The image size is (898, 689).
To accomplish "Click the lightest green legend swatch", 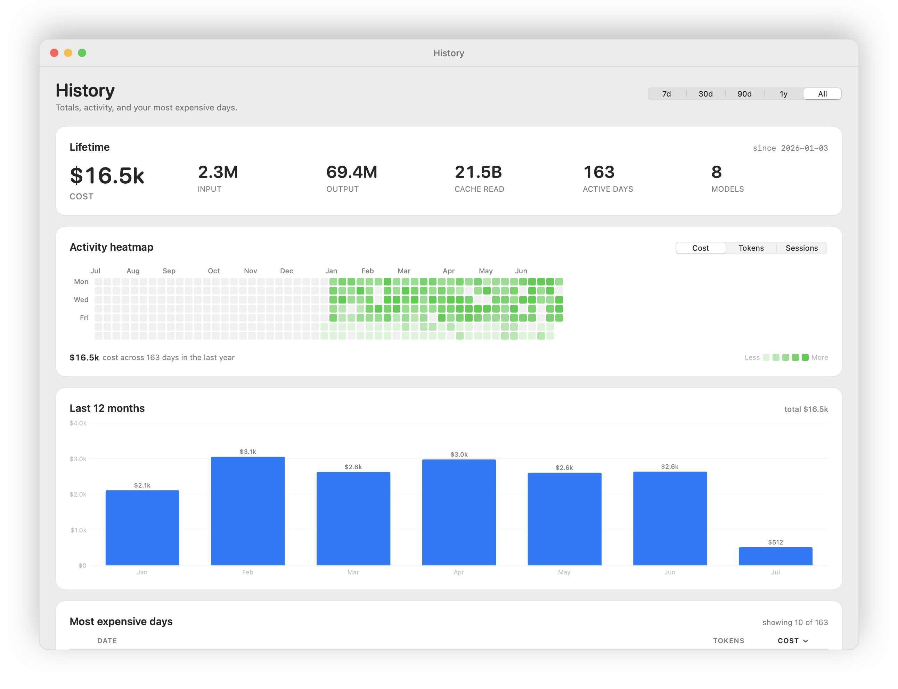I will click(766, 357).
